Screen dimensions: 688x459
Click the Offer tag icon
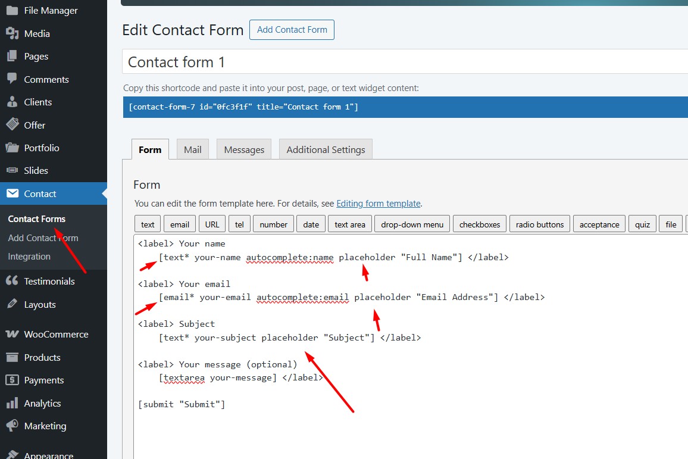pyautogui.click(x=12, y=124)
